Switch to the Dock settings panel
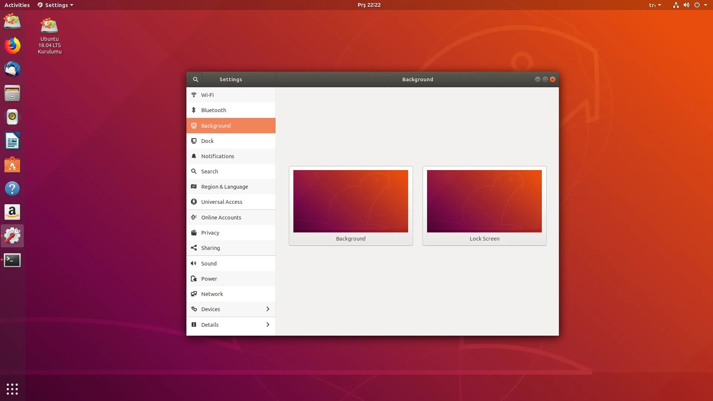This screenshot has height=401, width=713. [x=231, y=141]
